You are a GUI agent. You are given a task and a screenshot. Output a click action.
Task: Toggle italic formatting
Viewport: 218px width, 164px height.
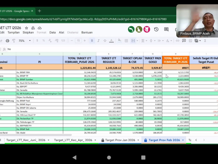pos(98,41)
